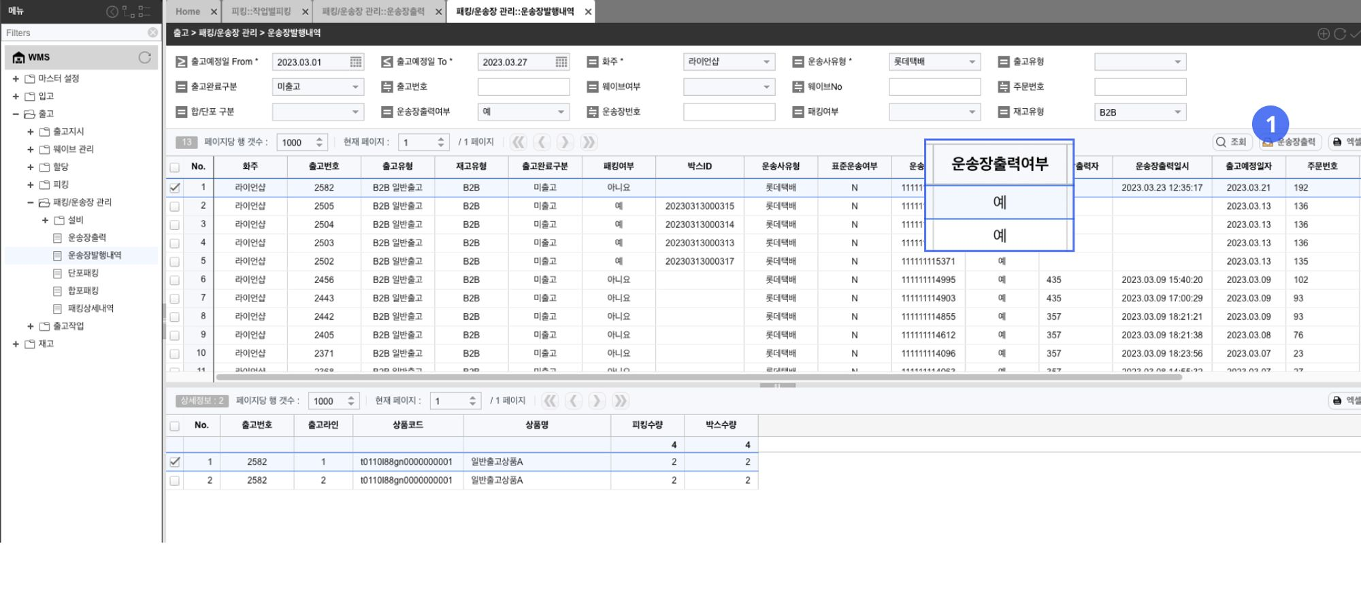
Task: Open the 운송사유형 dropdown showing 롯데택배
Action: tap(934, 62)
